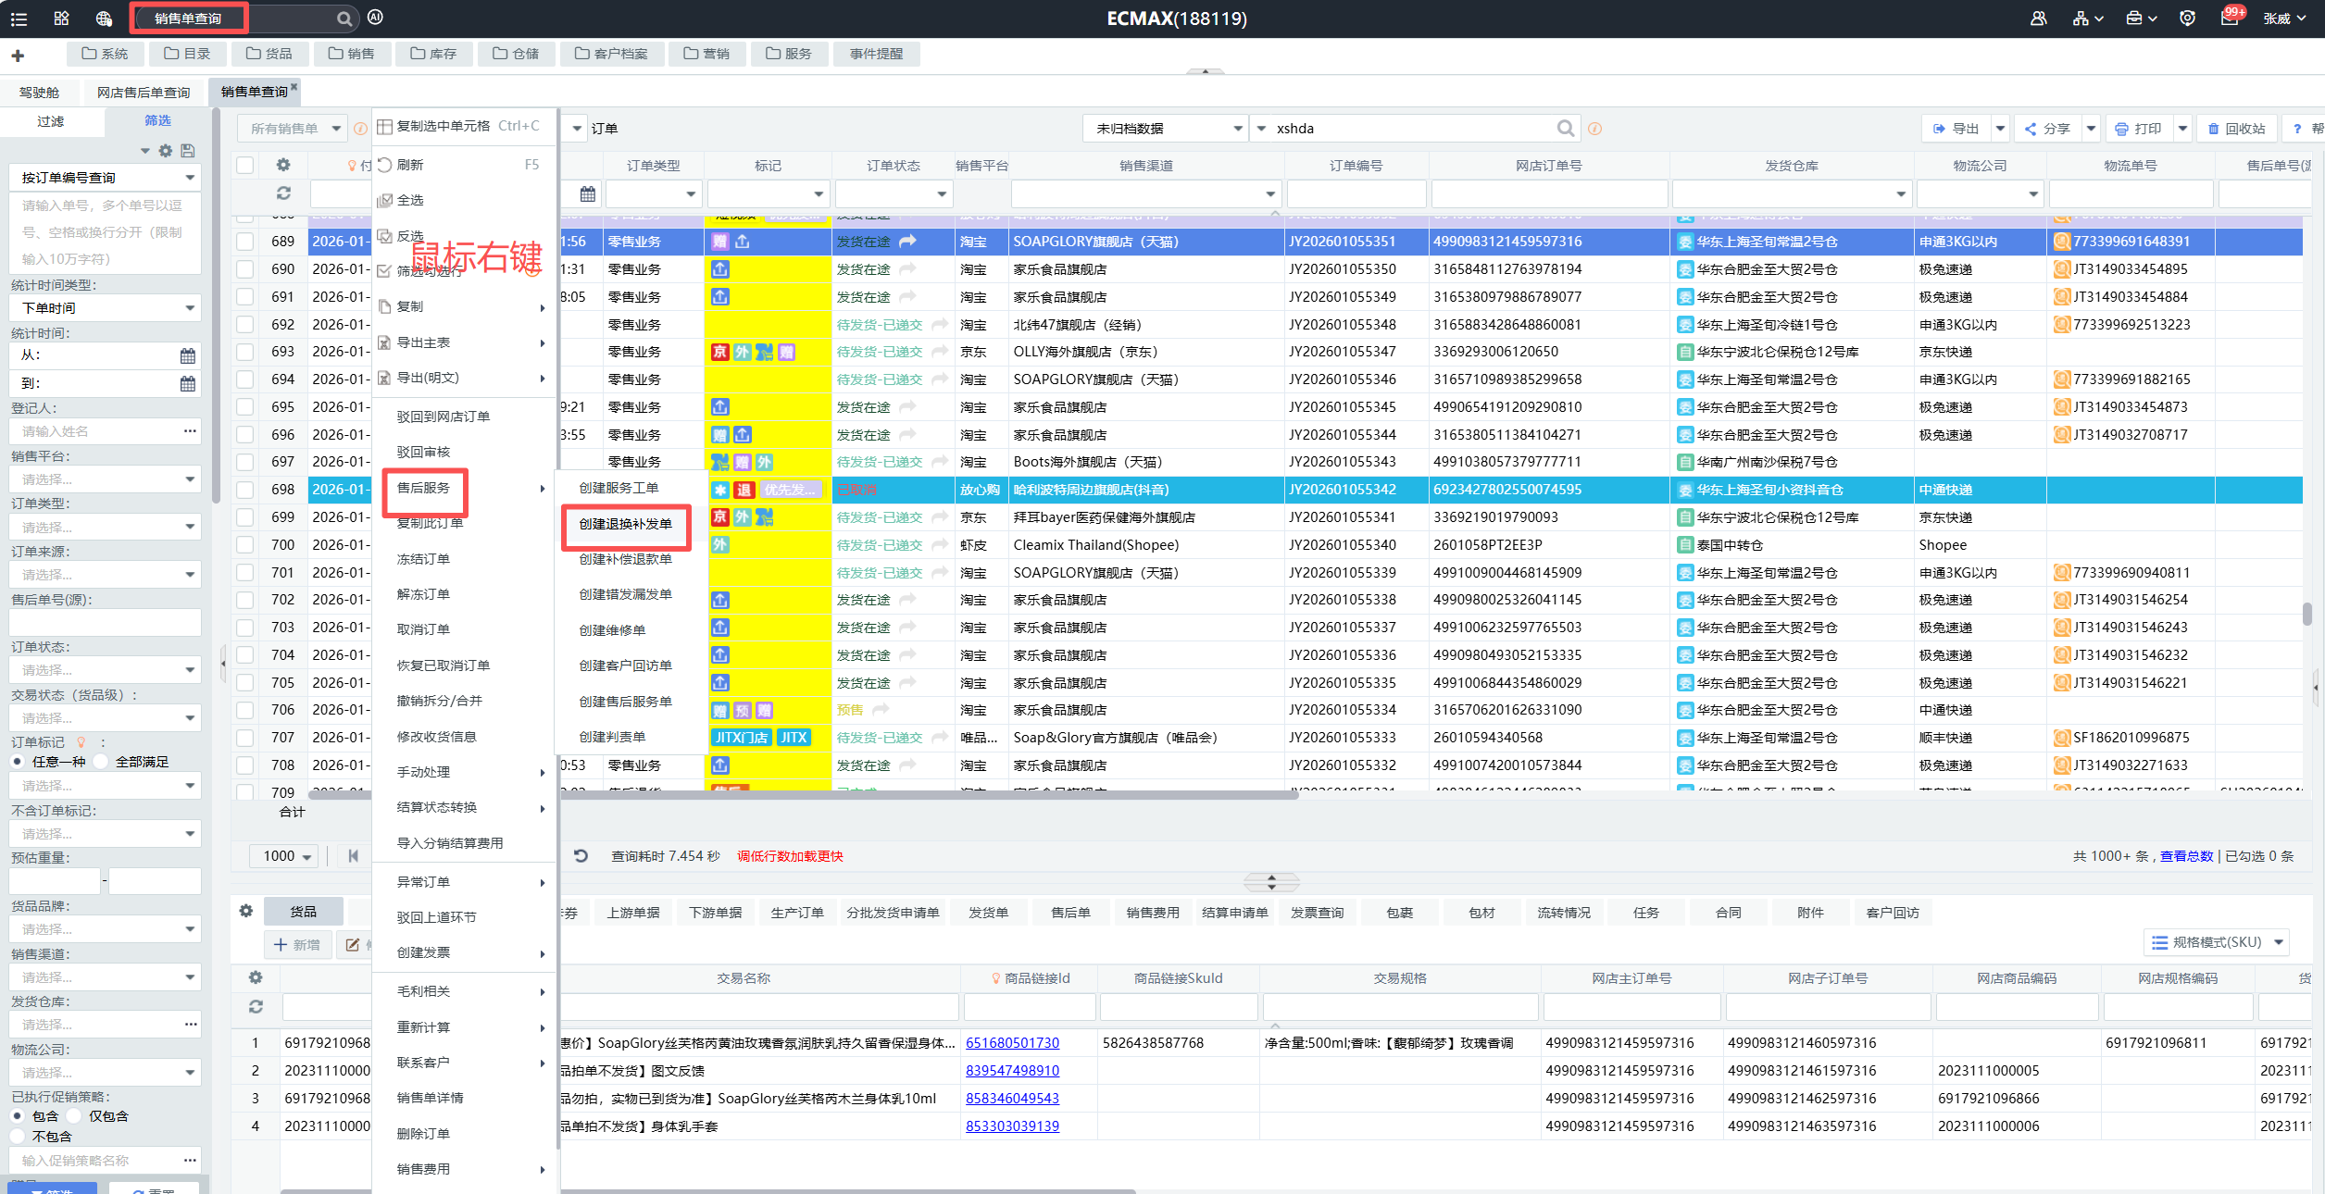Open the app grid icon in top bar

pos(61,19)
